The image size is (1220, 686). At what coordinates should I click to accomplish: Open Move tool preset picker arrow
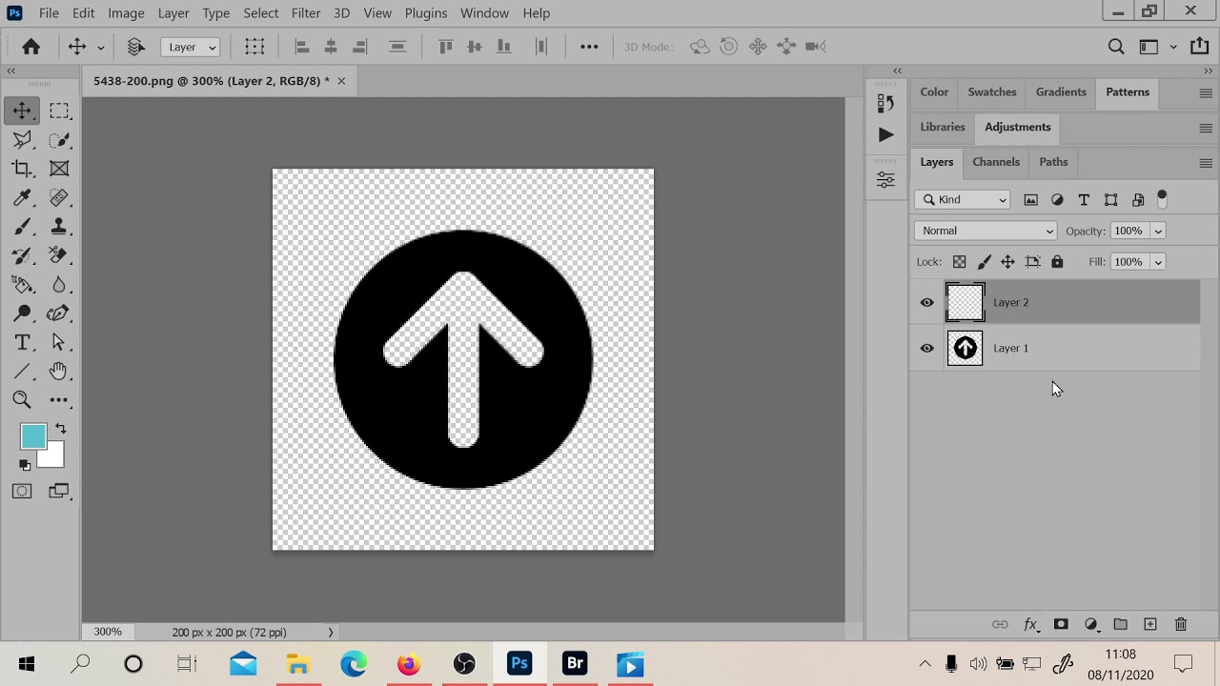pyautogui.click(x=100, y=47)
